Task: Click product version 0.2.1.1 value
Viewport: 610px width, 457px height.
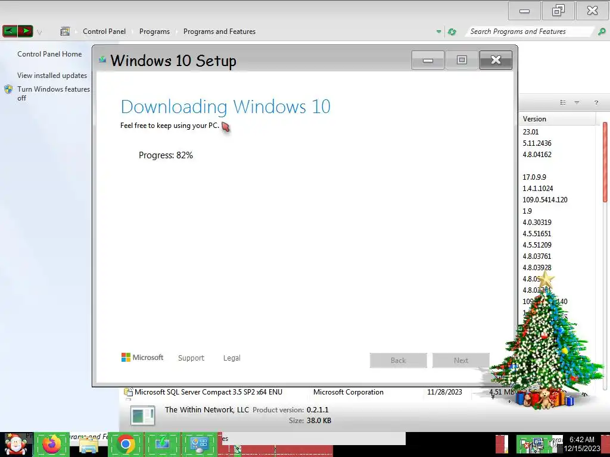Action: (x=318, y=409)
